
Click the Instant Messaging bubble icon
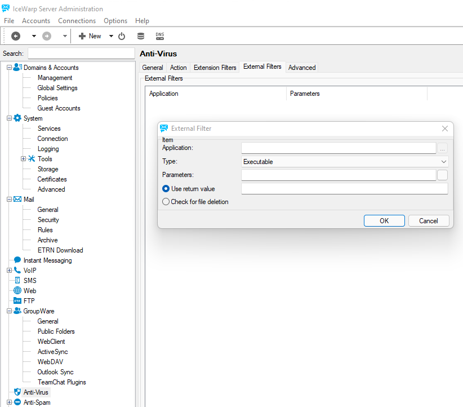17,260
